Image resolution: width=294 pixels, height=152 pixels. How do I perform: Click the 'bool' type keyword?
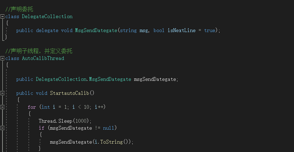pyautogui.click(x=159, y=30)
